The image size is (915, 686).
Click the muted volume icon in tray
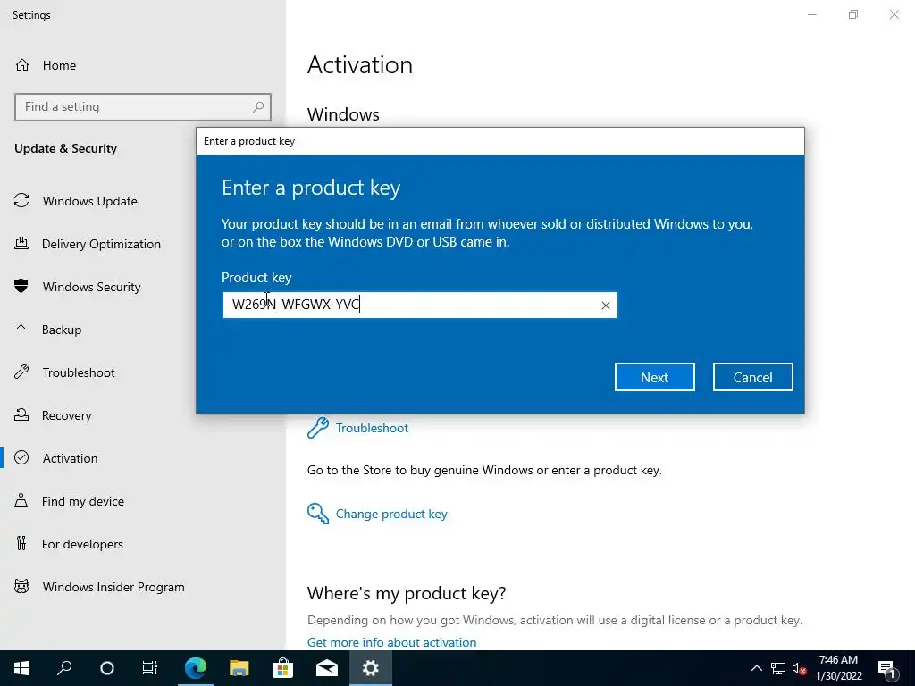tap(799, 668)
